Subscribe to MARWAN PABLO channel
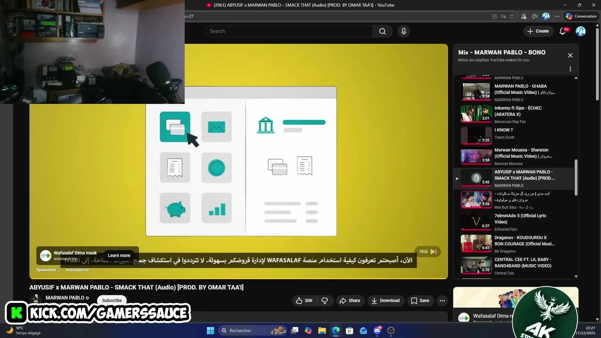Image resolution: width=601 pixels, height=338 pixels. tap(112, 300)
